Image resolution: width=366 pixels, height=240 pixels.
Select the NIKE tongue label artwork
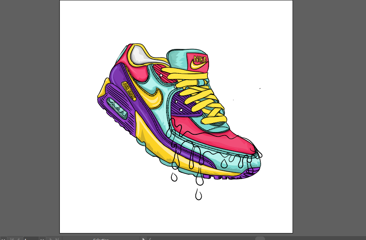coord(198,62)
